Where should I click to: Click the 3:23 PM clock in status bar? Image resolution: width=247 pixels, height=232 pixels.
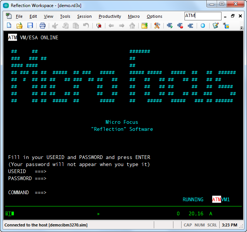pos(230,225)
